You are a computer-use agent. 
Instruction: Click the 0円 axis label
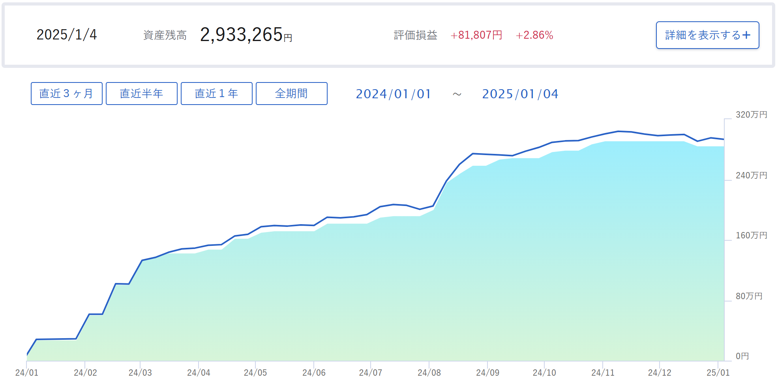(x=742, y=356)
